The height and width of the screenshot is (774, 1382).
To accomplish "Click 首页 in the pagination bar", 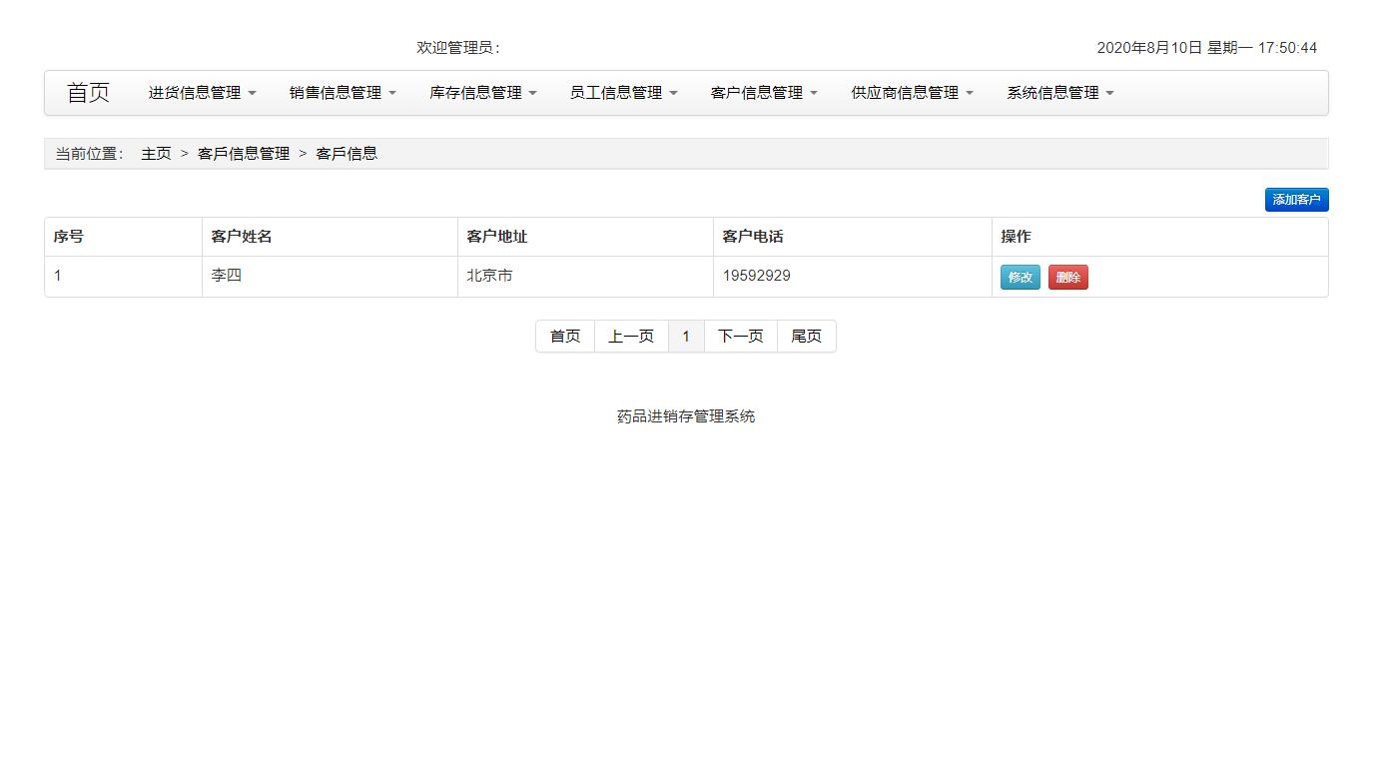I will coord(564,336).
